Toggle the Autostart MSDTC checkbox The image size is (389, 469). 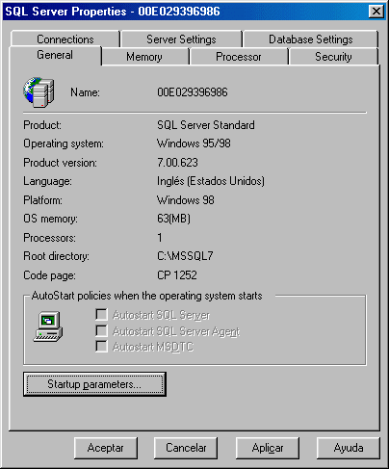(101, 347)
